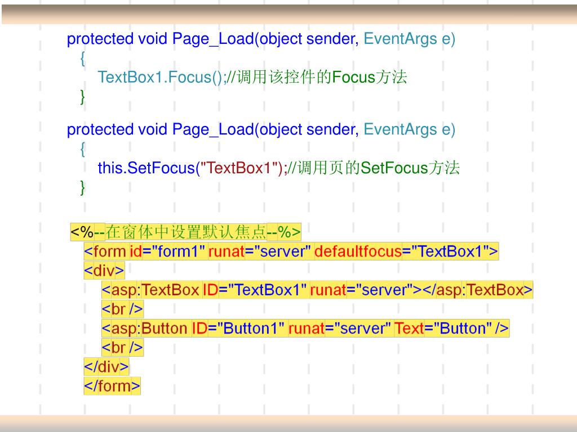577x432 pixels.
Task: Click the opening '<div>' tag
Action: click(x=104, y=271)
